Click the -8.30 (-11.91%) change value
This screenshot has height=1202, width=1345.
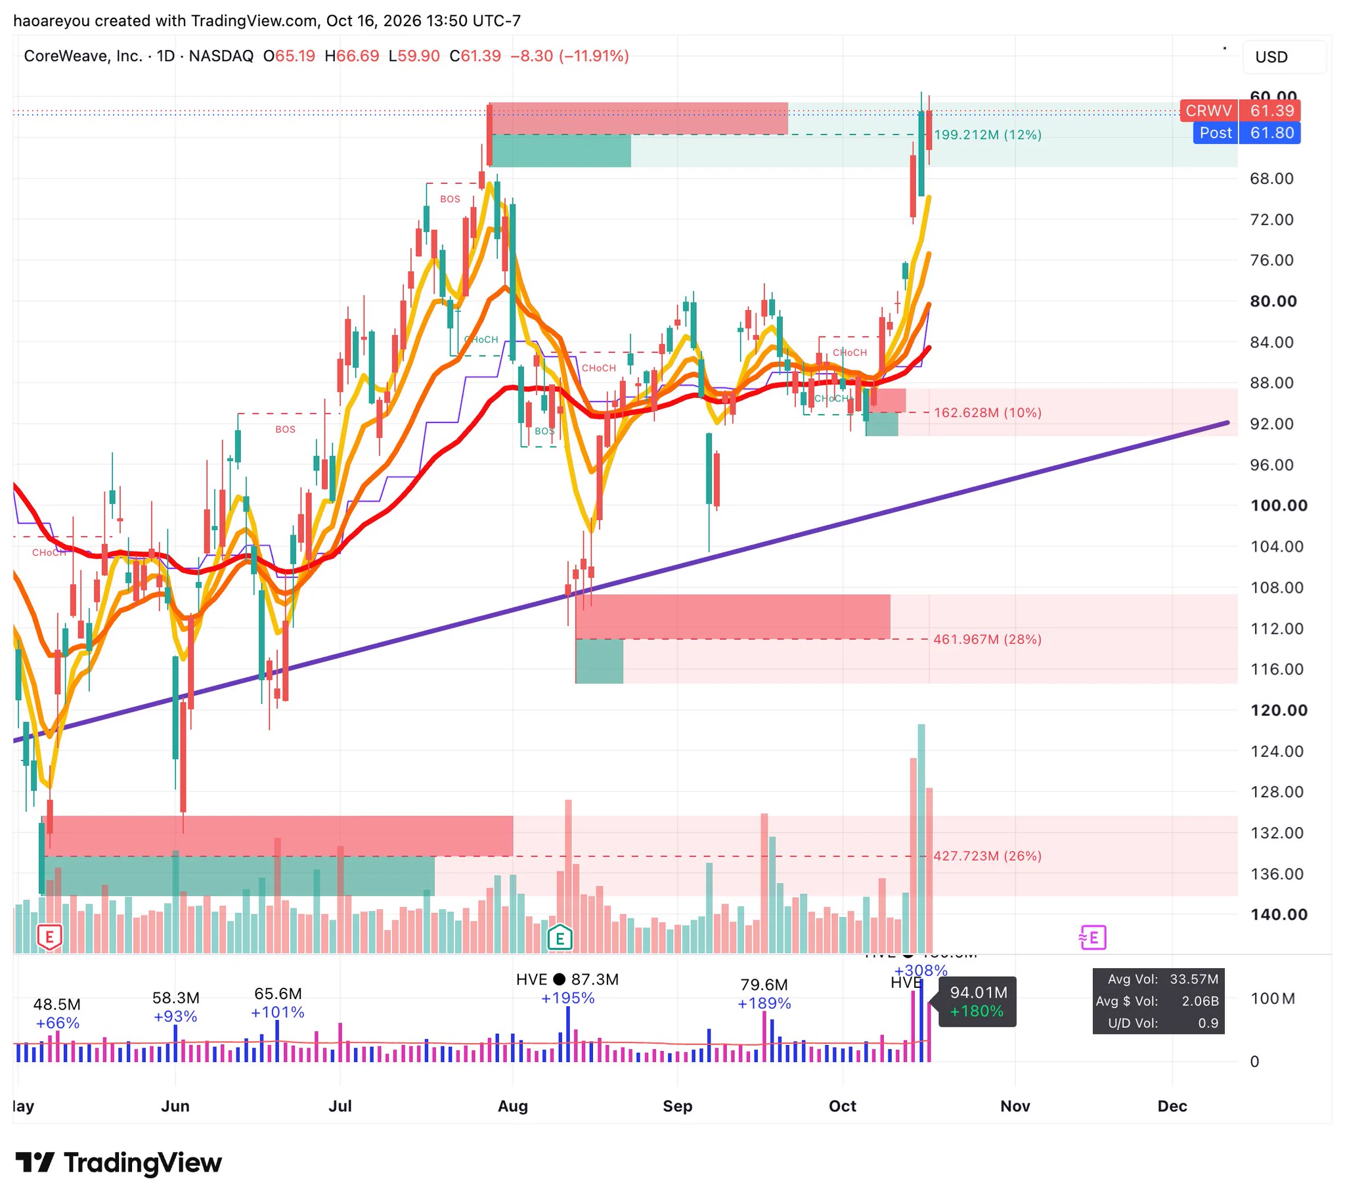[569, 56]
